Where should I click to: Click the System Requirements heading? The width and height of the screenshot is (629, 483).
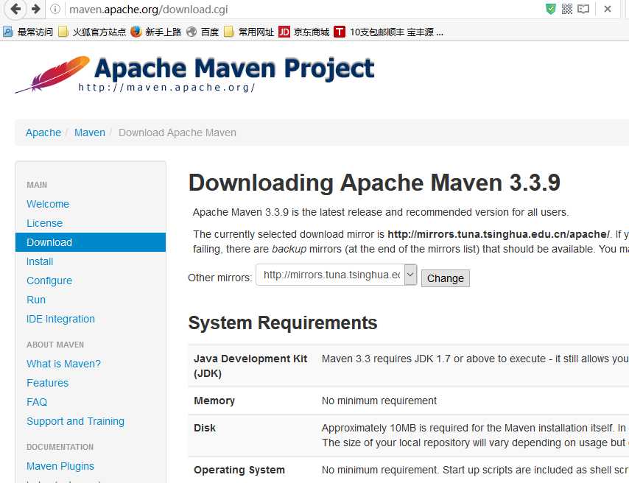click(x=283, y=323)
